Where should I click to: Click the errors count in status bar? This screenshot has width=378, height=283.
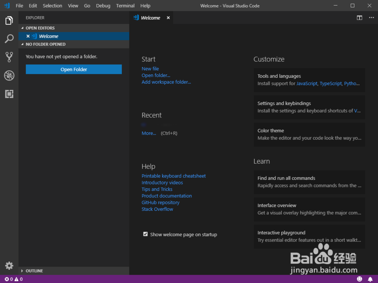point(9,279)
